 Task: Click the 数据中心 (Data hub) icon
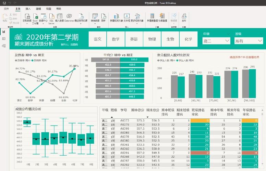click(44, 16)
